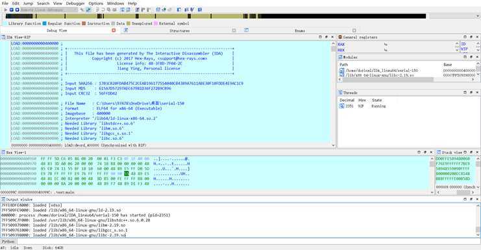Viewport: 481px width, 250px height.
Task: Select the serial-150 module row icon
Action: click(x=341, y=71)
